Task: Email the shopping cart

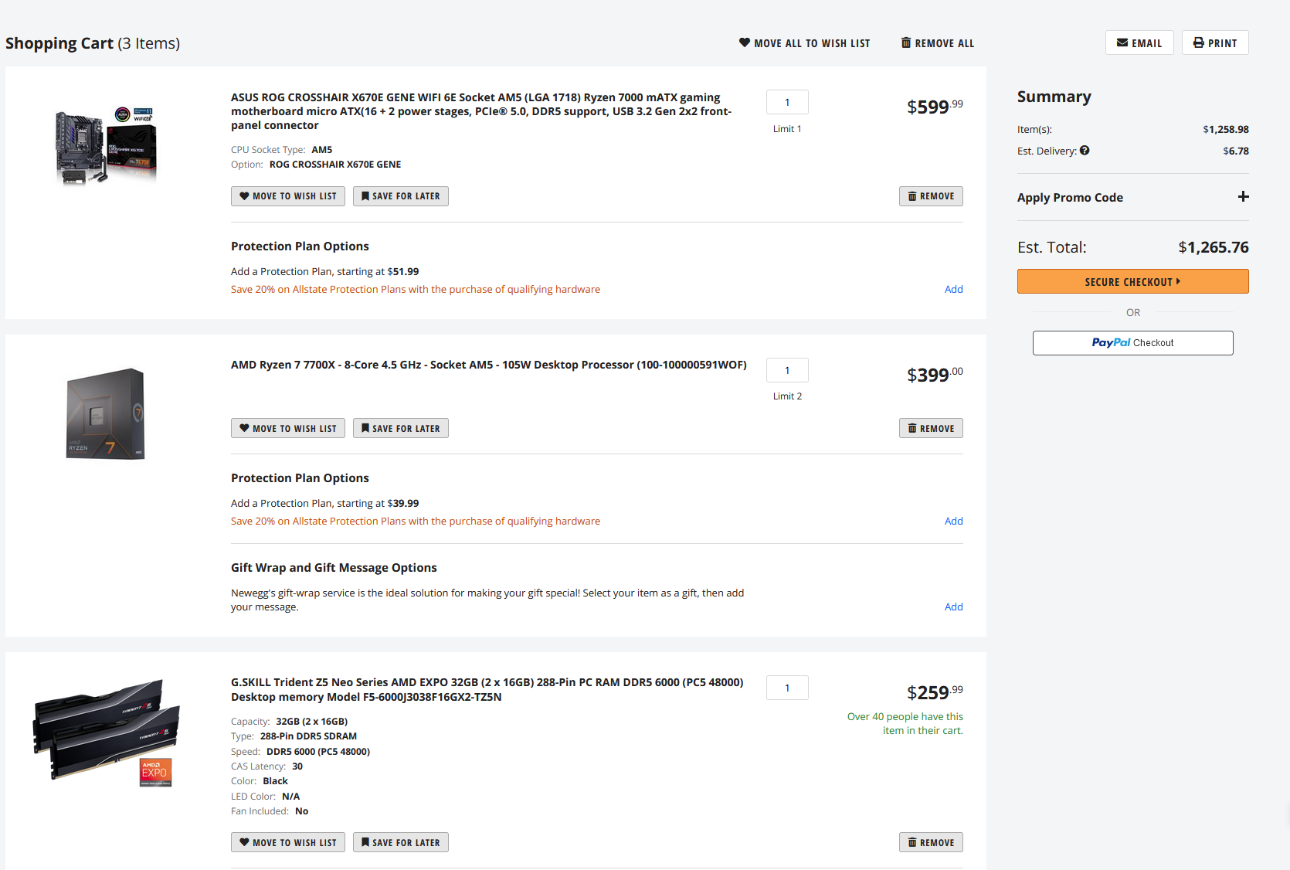Action: click(1139, 43)
